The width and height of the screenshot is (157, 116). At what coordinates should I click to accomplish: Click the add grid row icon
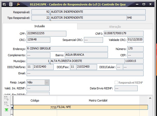[x=6, y=98]
